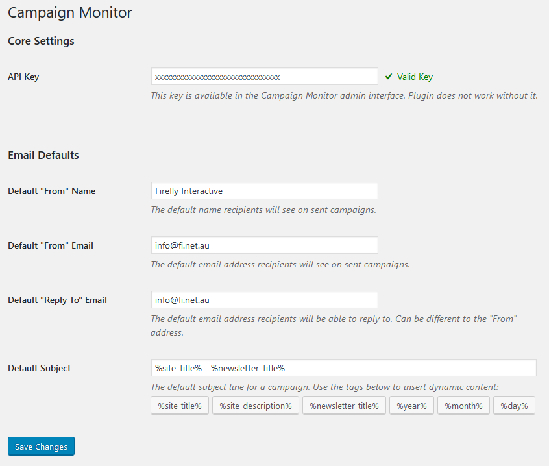549x466 pixels.
Task: Edit the Default Subject field
Action: 344,368
